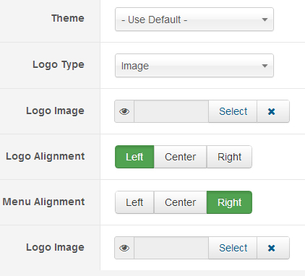Clear the logo image below Menu Alignment row
Image resolution: width=305 pixels, height=276 pixels.
273,248
